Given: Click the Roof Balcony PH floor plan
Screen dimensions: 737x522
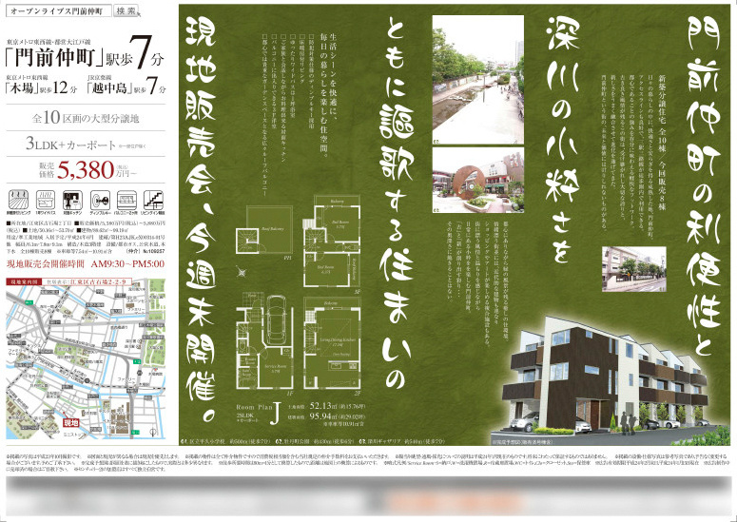Looking at the screenshot, I should [x=266, y=230].
